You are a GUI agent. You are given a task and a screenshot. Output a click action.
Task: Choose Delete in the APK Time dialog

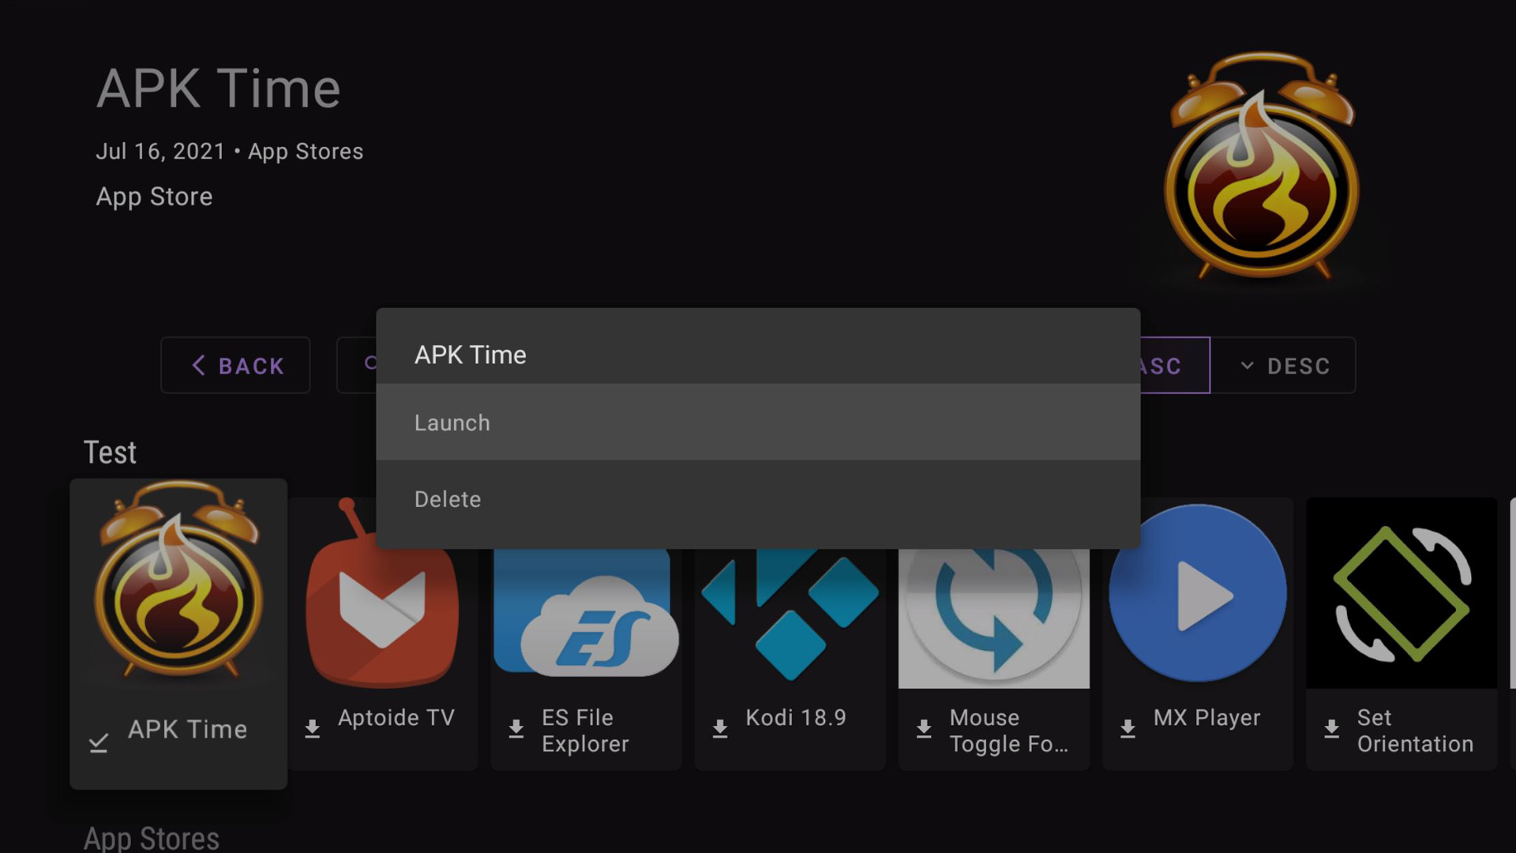[758, 499]
